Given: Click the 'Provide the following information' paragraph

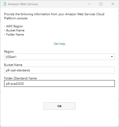Looking at the screenshot, I should (54, 16).
